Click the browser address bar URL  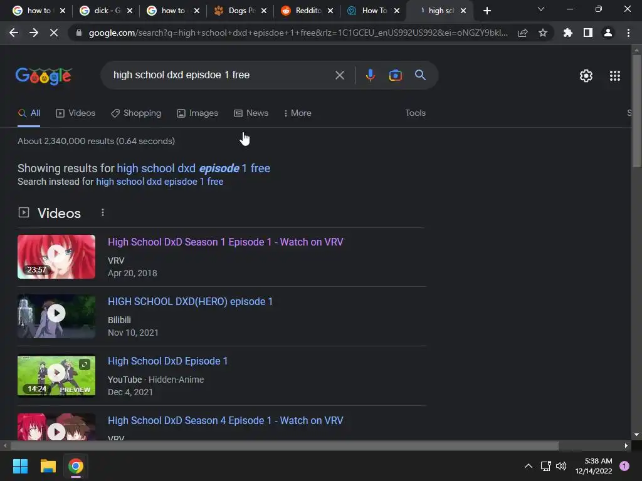click(x=298, y=33)
